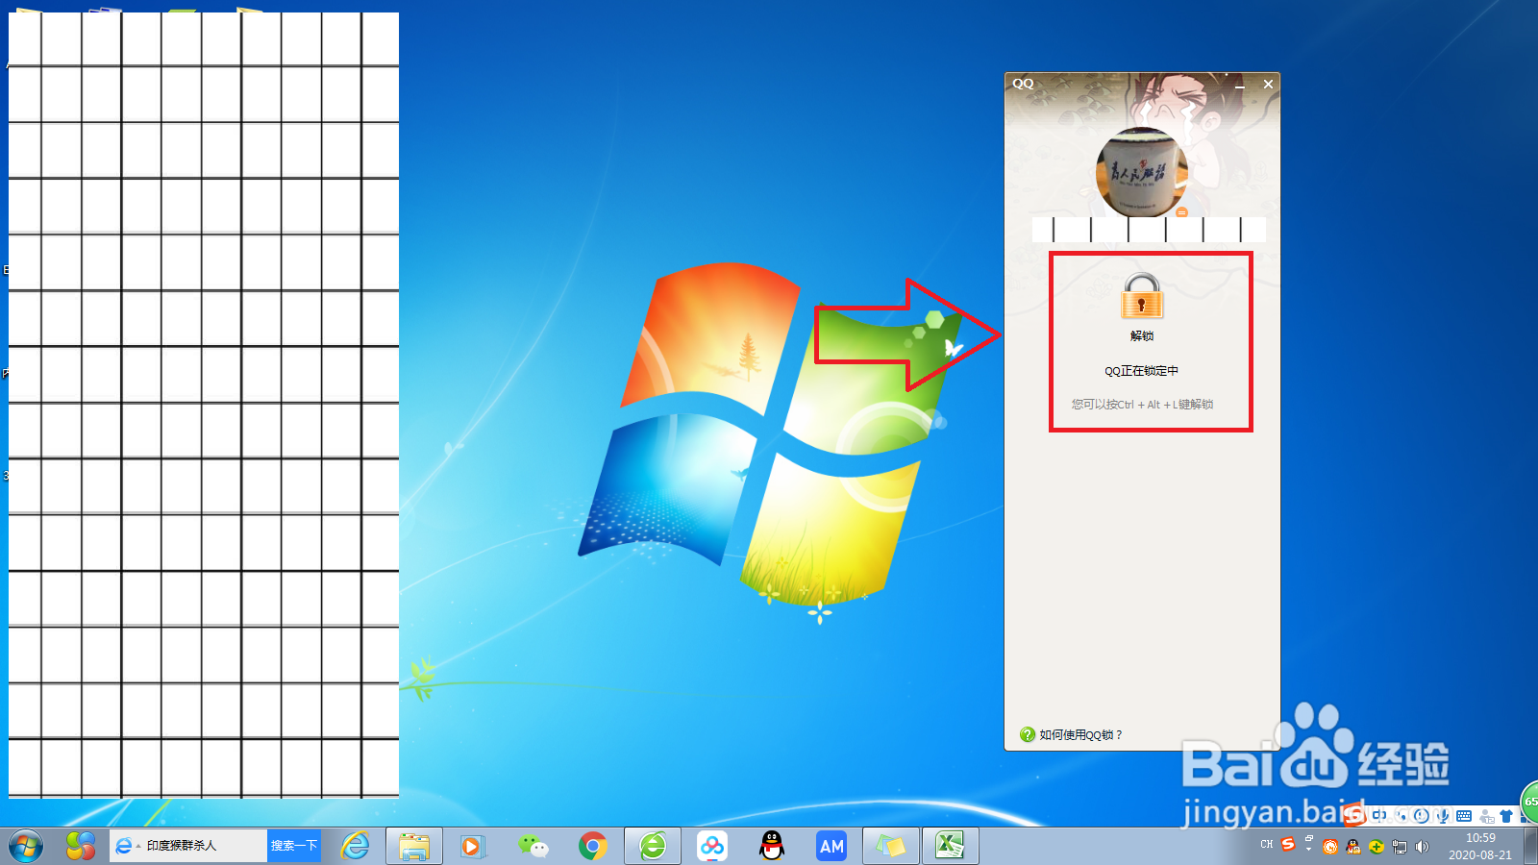The height and width of the screenshot is (865, 1538).
Task: Click the microphone voice input icon on Sogou toolbar
Action: click(1442, 815)
